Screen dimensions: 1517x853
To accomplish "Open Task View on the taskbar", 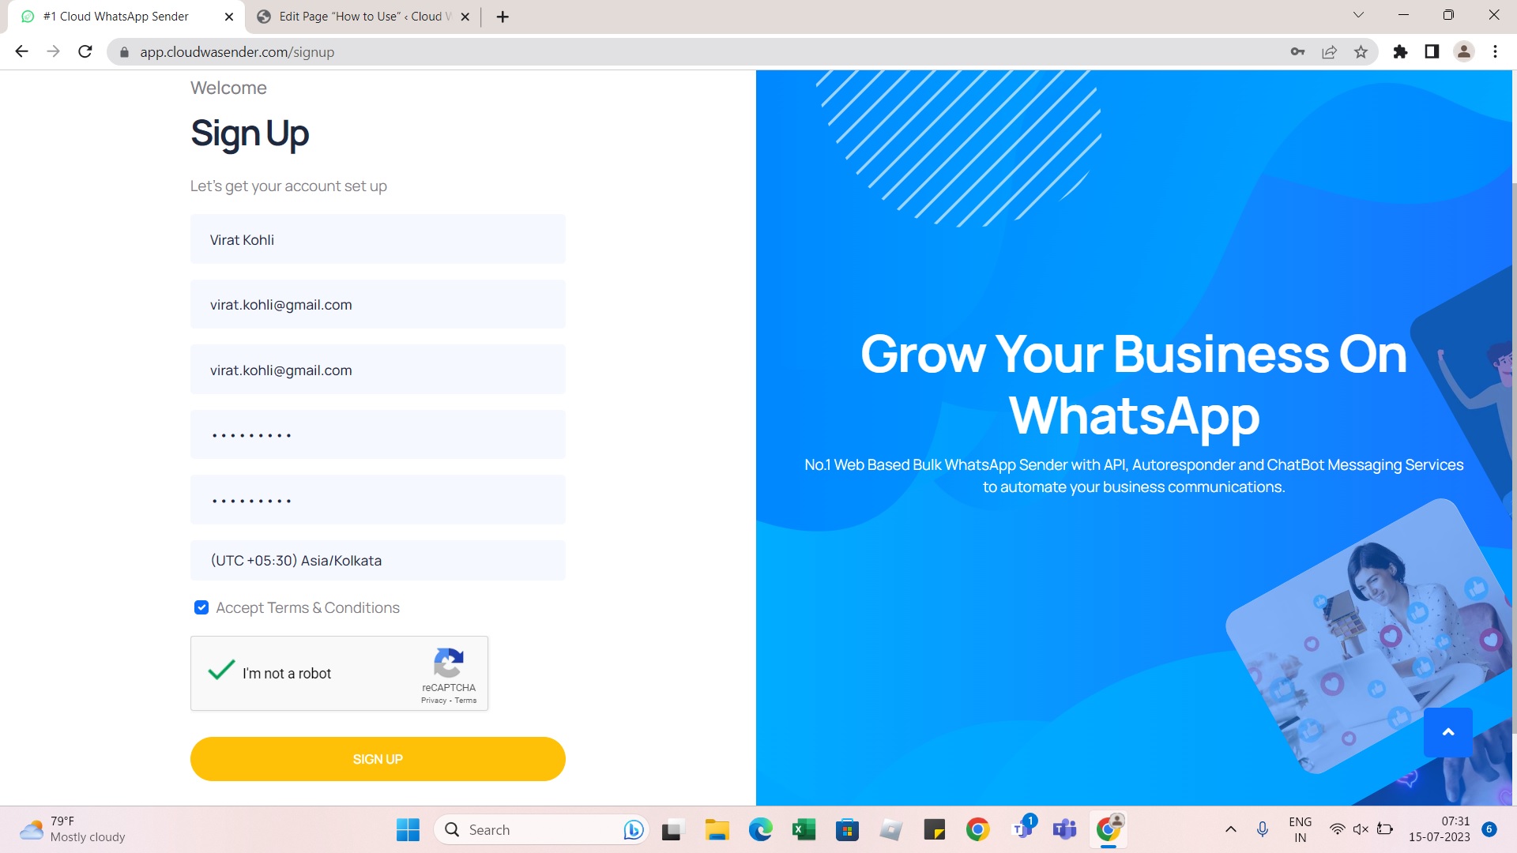I will (x=672, y=829).
